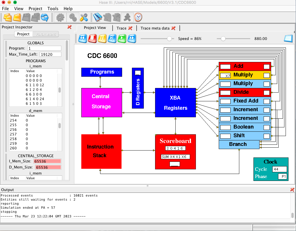Fast-forward the animation to the end
Viewport: 296px width, 231px height.
tap(132, 38)
